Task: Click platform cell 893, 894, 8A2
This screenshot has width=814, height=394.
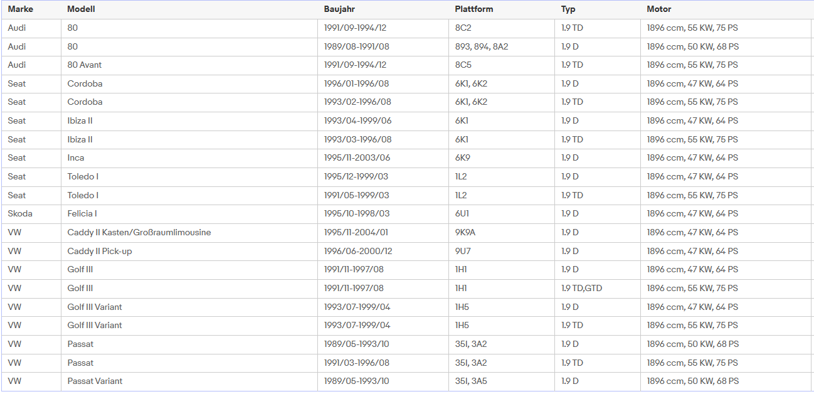Action: pos(482,46)
